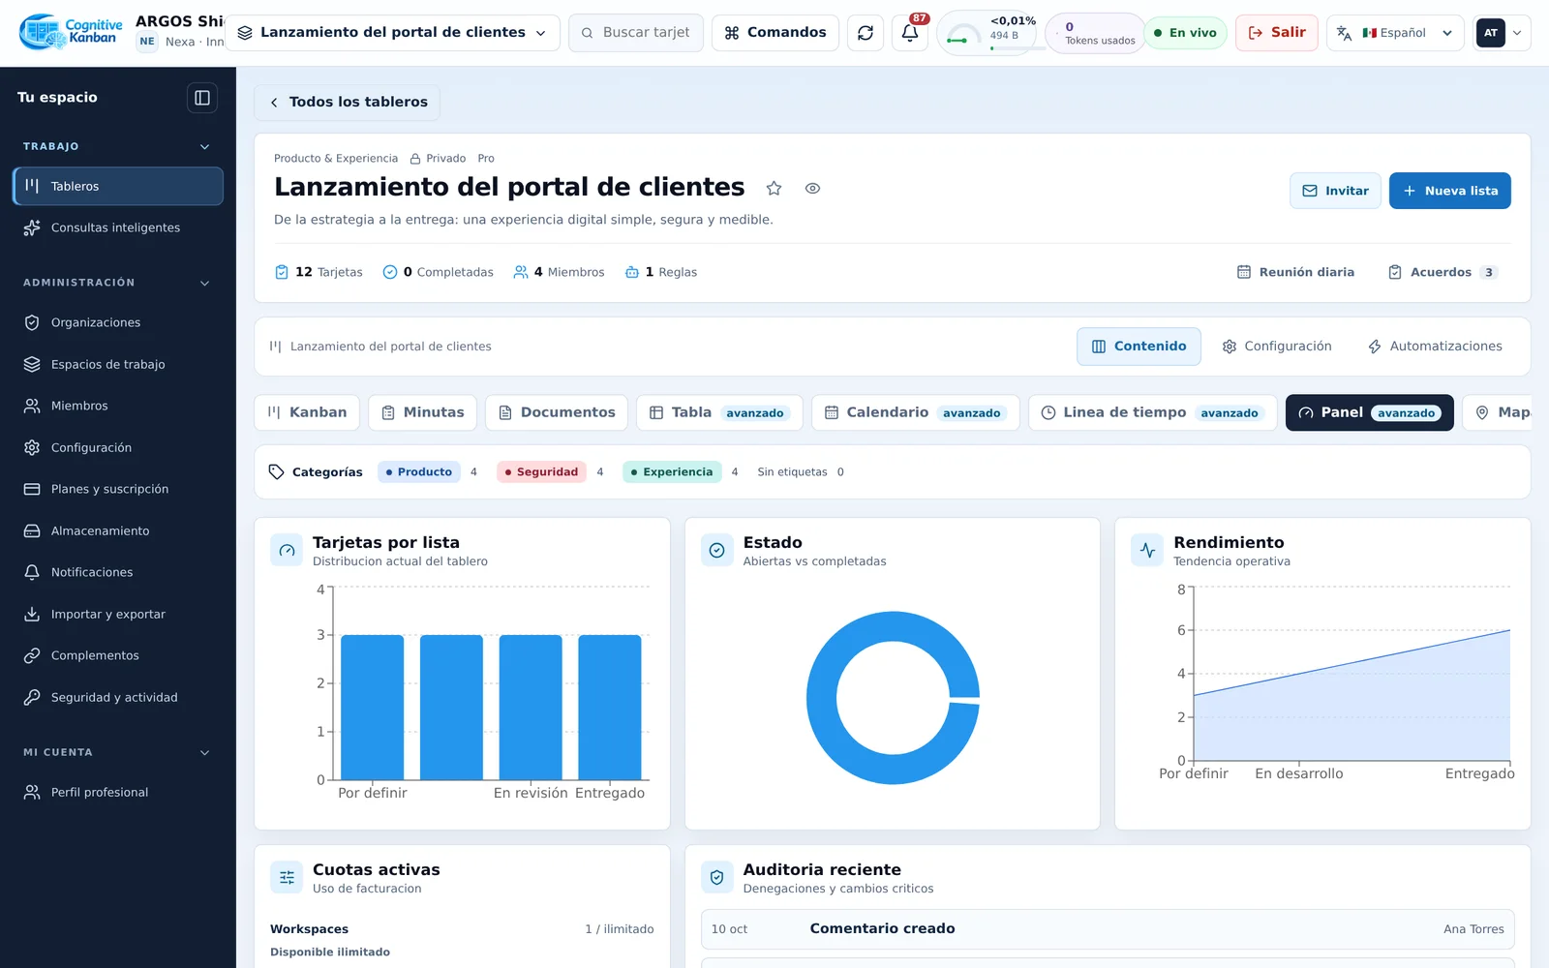Open Miembros admin page

[x=118, y=406]
